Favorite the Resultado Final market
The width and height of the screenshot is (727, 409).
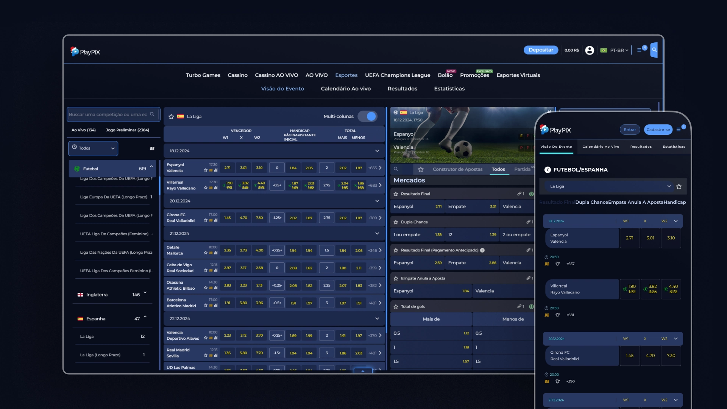click(396, 194)
